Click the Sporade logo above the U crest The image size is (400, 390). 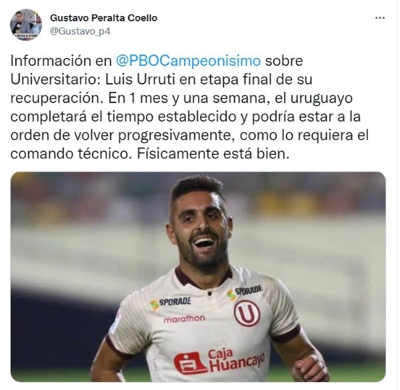[x=245, y=292]
